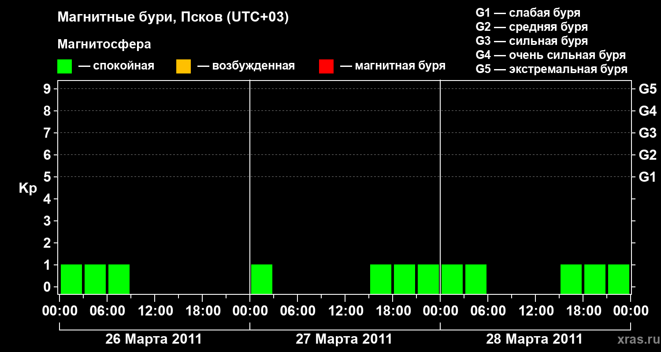The width and height of the screenshot is (661, 352).
Task: Click 'G3 — сильная буря' legend line
Action: 532,41
